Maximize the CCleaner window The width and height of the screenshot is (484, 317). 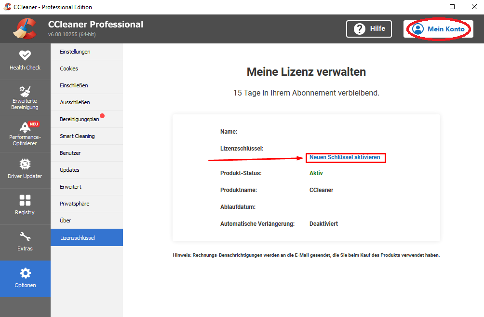click(x=452, y=7)
